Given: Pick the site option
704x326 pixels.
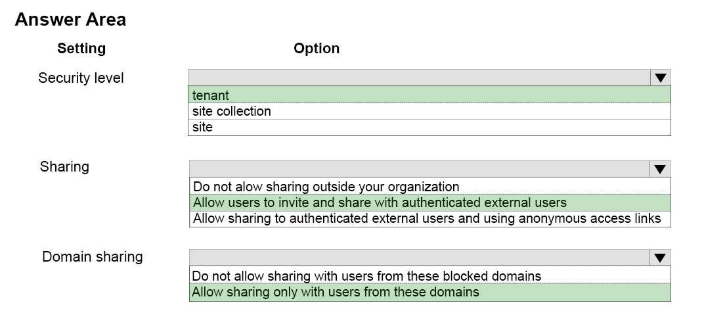Looking at the screenshot, I should [x=429, y=128].
